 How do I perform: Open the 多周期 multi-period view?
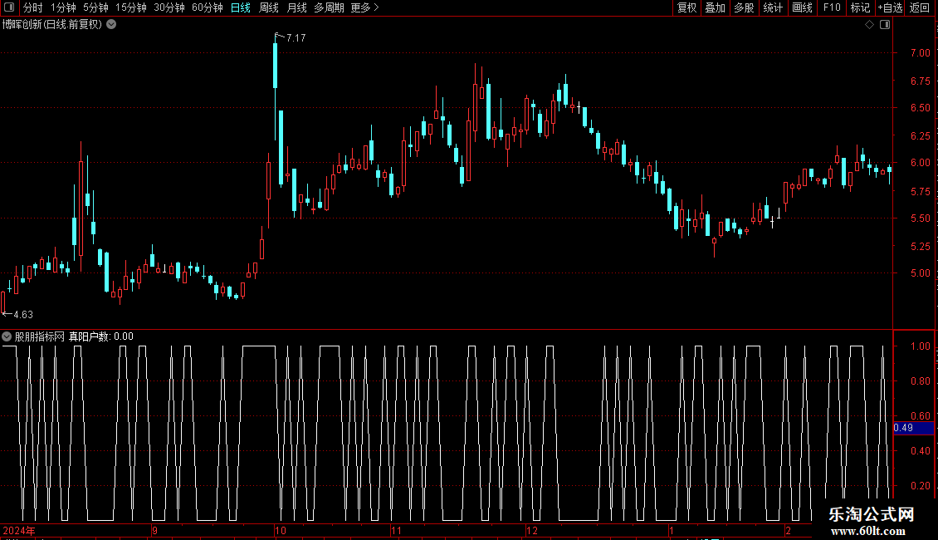[x=329, y=7]
